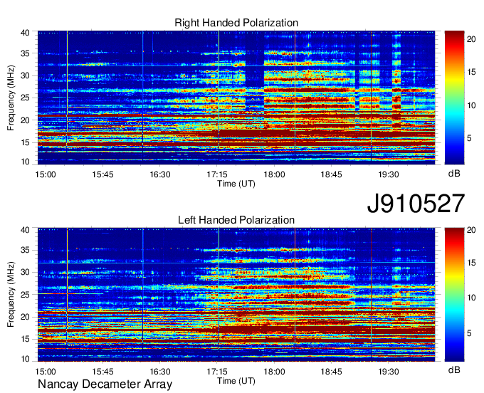The image size is (484, 393).
Task: Click the 5 dB tick on Left Handed colorbar
Action: pyautogui.click(x=469, y=333)
